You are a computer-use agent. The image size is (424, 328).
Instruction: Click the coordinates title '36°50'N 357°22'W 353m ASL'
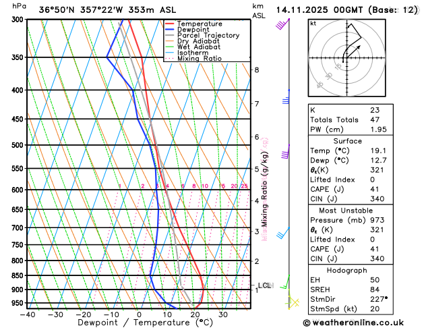pyautogui.click(x=107, y=10)
